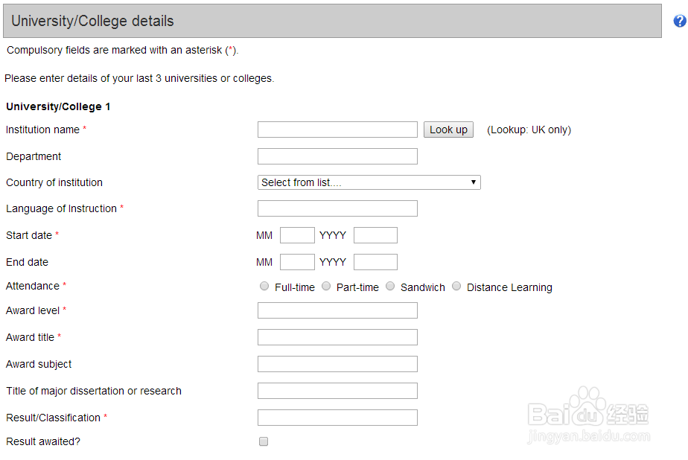The height and width of the screenshot is (460, 688).
Task: Click the Institution name text field
Action: (337, 130)
